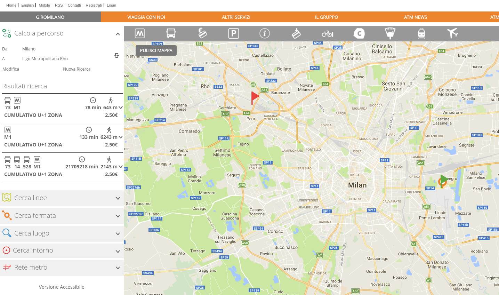Click the Milan label on map

click(357, 185)
